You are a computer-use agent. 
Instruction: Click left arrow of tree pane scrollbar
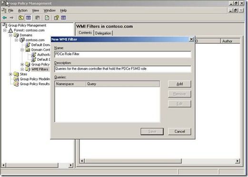click(x=4, y=165)
